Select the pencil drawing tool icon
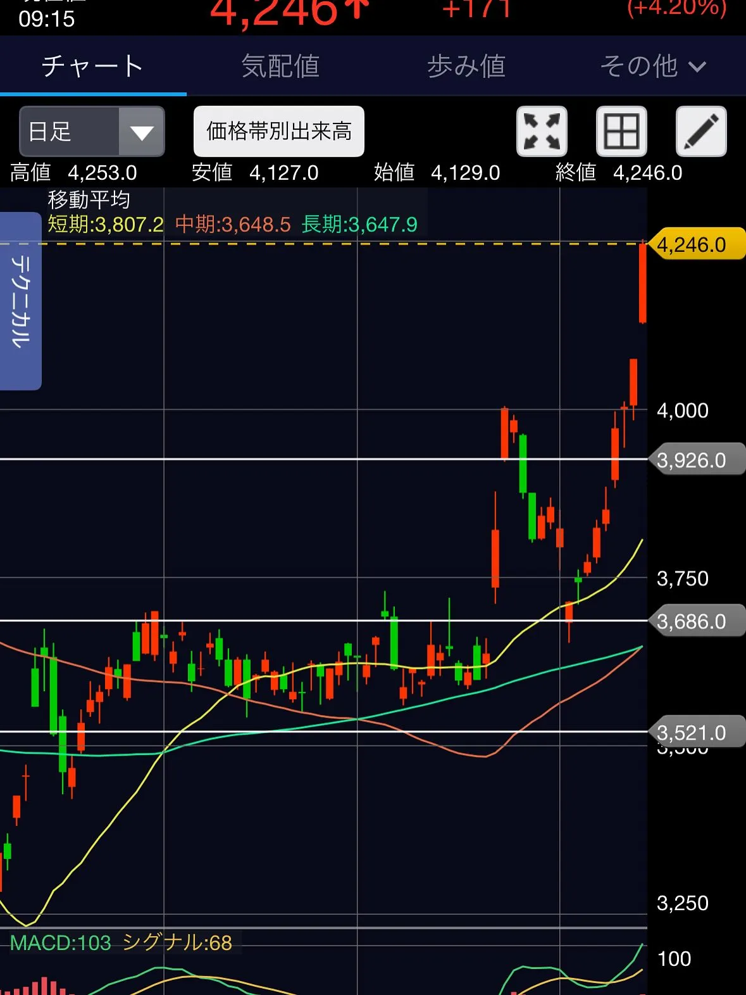The width and height of the screenshot is (746, 995). point(701,132)
